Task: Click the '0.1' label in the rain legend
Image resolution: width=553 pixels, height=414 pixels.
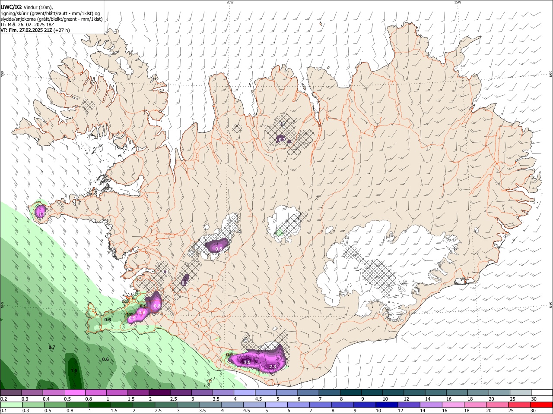Action: click(3, 411)
